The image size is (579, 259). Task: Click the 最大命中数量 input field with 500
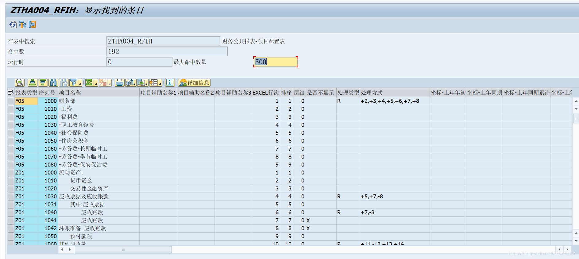click(x=276, y=62)
